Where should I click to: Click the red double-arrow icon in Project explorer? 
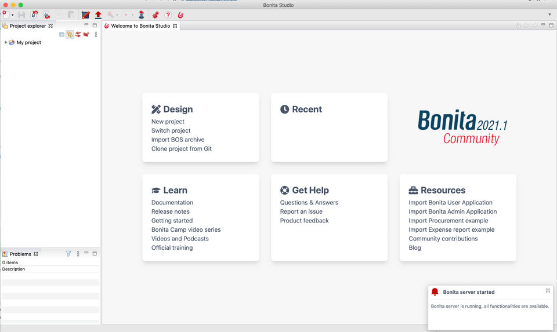tap(78, 34)
